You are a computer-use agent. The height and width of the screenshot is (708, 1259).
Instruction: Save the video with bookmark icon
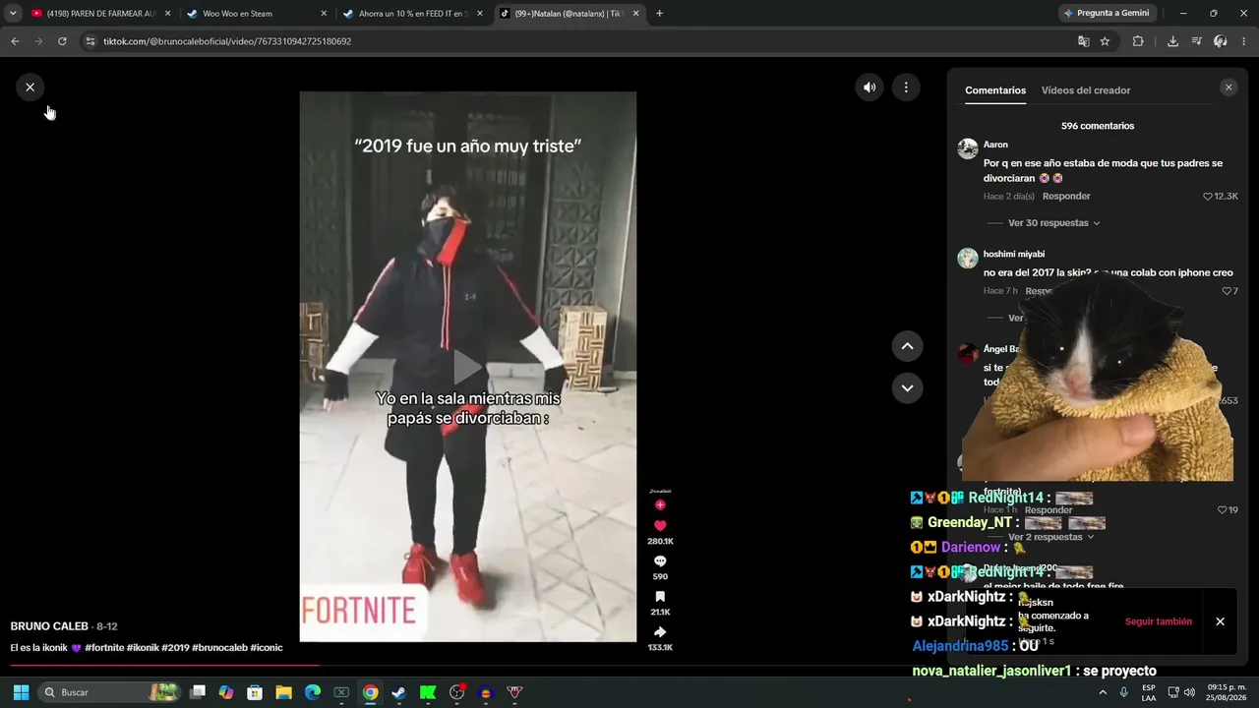pos(660,597)
